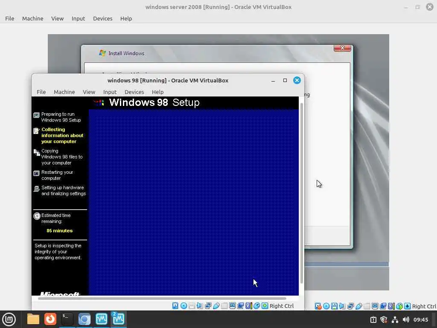Screen dimensions: 437x328
Task: Click recording indicator in windows 98 status bar
Action: (241, 306)
